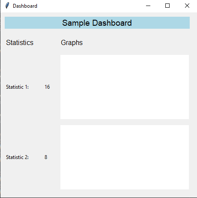Click the Statistic 1 label
This screenshot has width=197, height=198.
coord(17,87)
